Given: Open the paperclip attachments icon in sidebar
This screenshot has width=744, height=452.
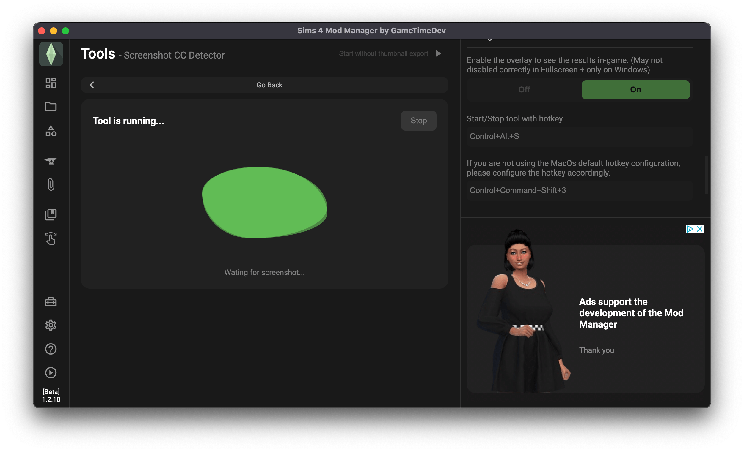Looking at the screenshot, I should click(51, 184).
